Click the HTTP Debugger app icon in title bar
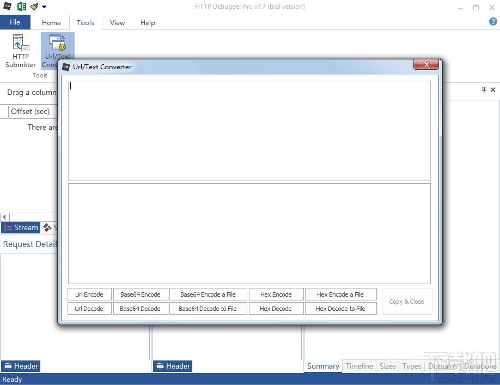Screen dimensions: 500x385 pyautogui.click(x=7, y=6)
